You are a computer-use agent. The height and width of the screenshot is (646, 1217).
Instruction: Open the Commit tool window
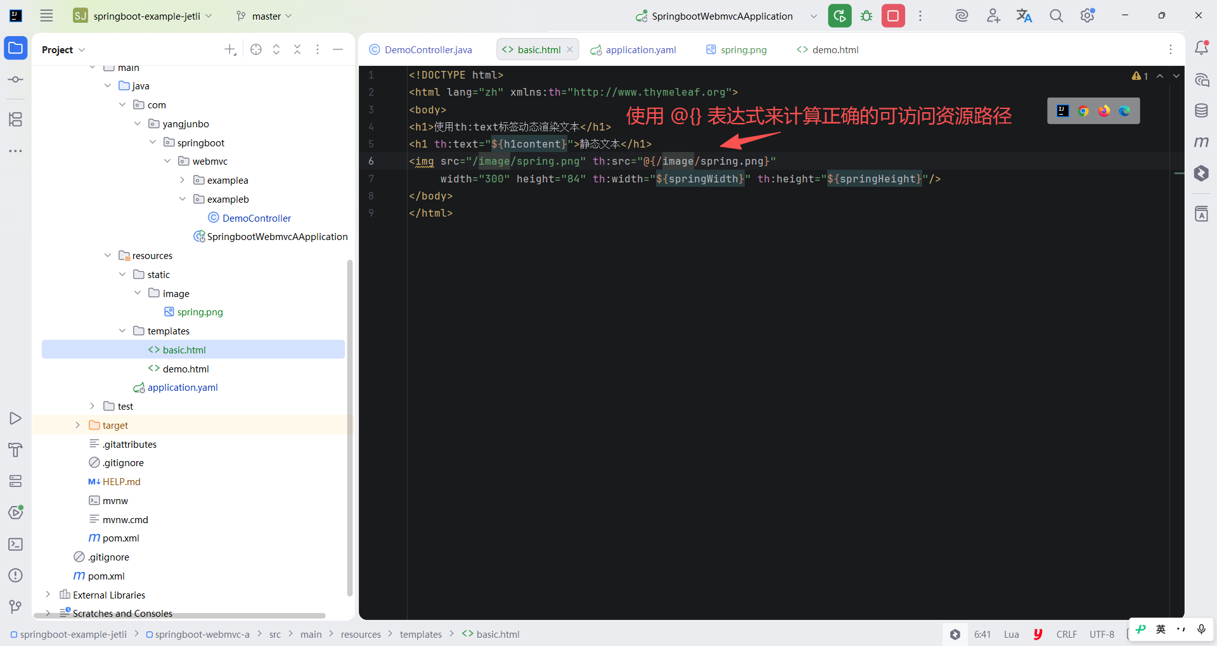[x=16, y=80]
